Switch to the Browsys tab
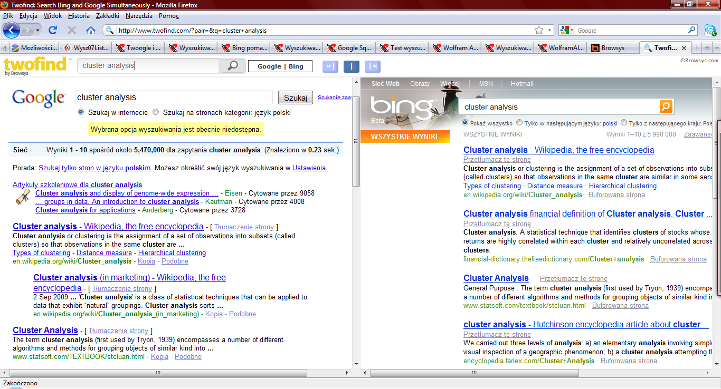This screenshot has height=389, width=721. point(612,47)
